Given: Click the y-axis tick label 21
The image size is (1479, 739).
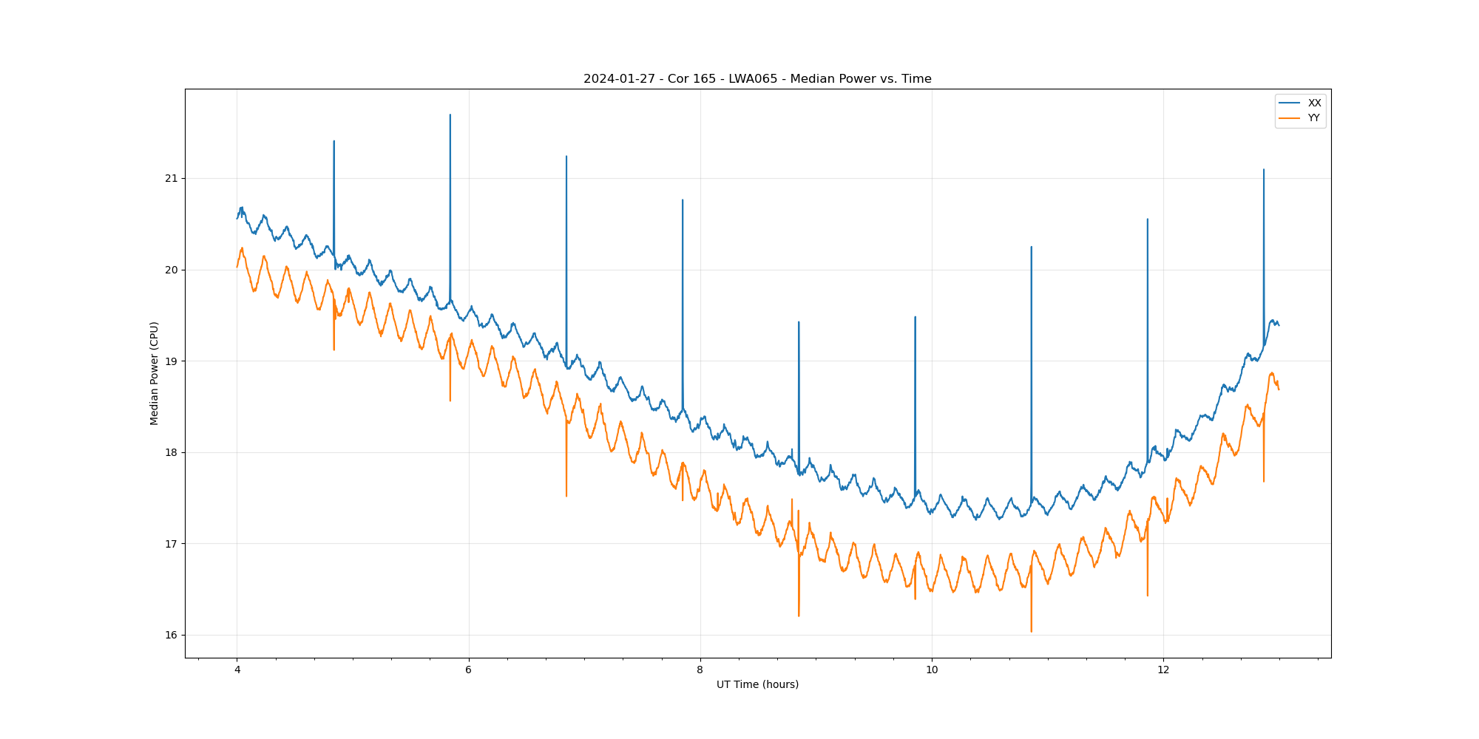Looking at the screenshot, I should click(172, 179).
